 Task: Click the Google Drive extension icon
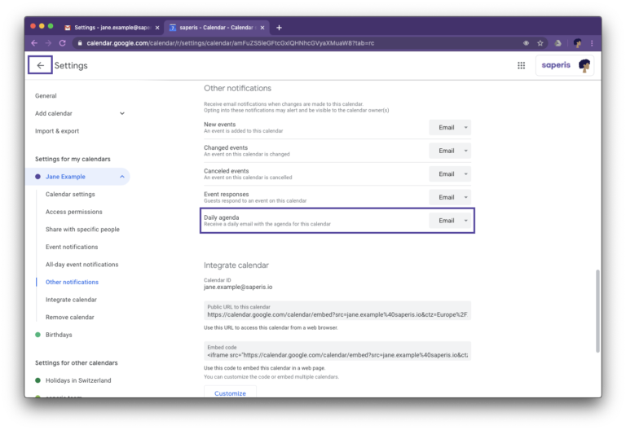pos(558,43)
